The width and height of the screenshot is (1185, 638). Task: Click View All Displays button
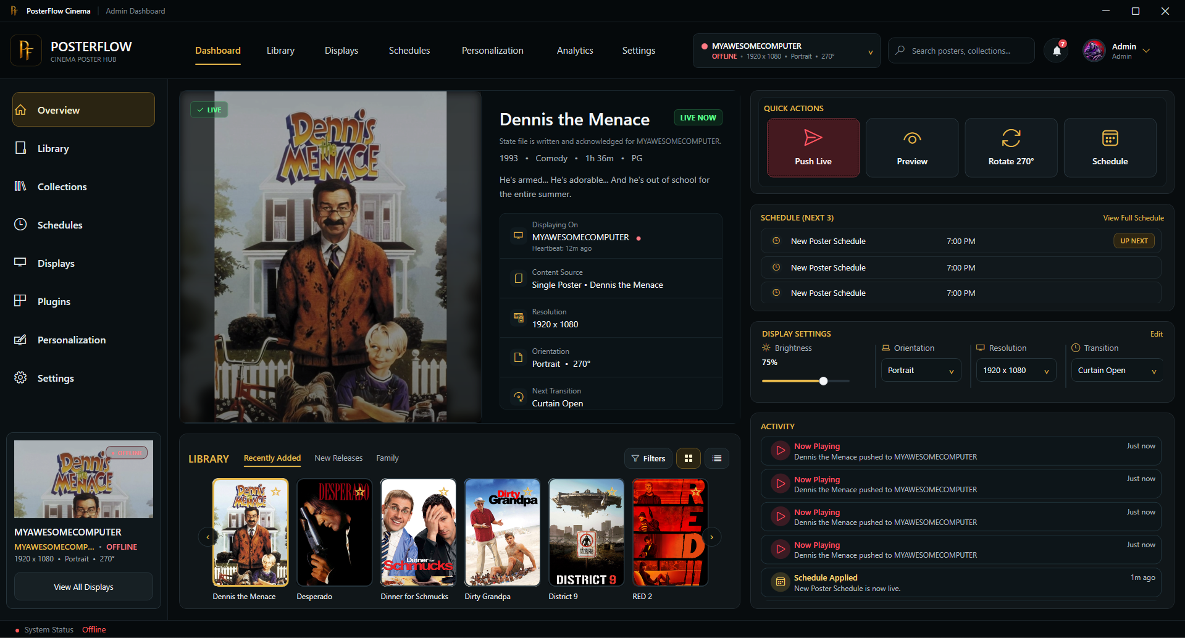[x=83, y=587]
